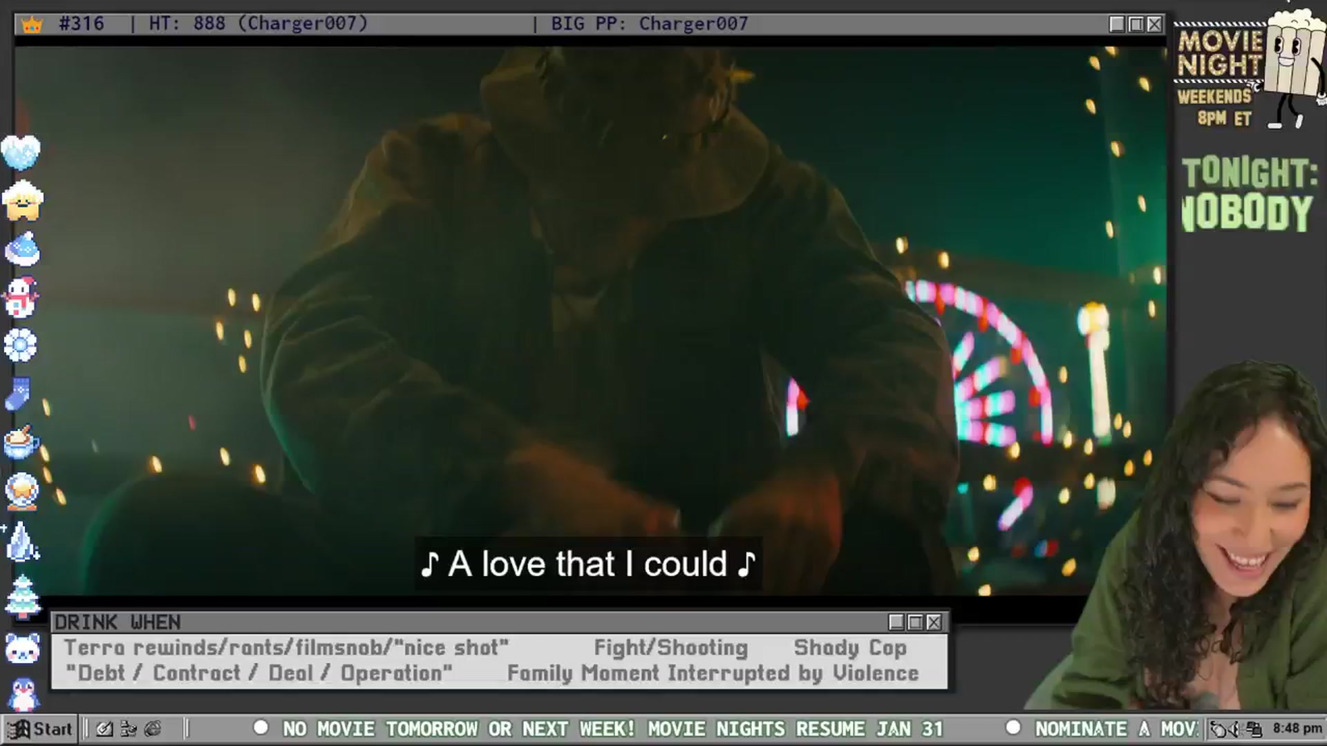Click the snow globe icon
Viewport: 1327px width, 746px height.
[21, 492]
